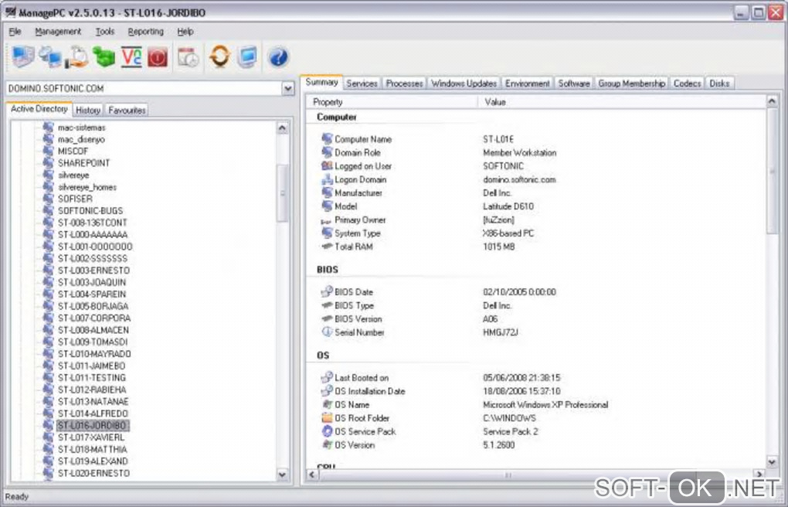Click the hand holding item toolbar icon
The image size is (788, 507).
(x=77, y=56)
